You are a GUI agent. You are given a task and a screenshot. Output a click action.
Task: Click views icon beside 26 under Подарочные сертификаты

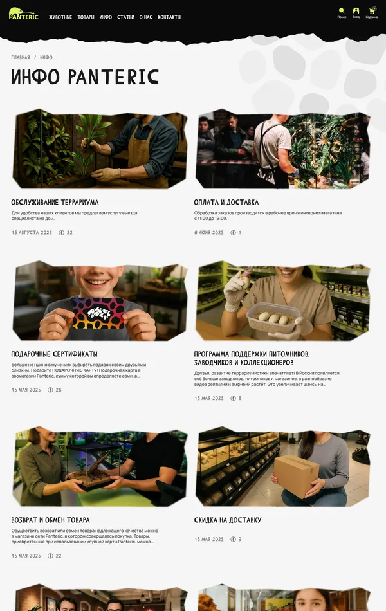coord(50,390)
